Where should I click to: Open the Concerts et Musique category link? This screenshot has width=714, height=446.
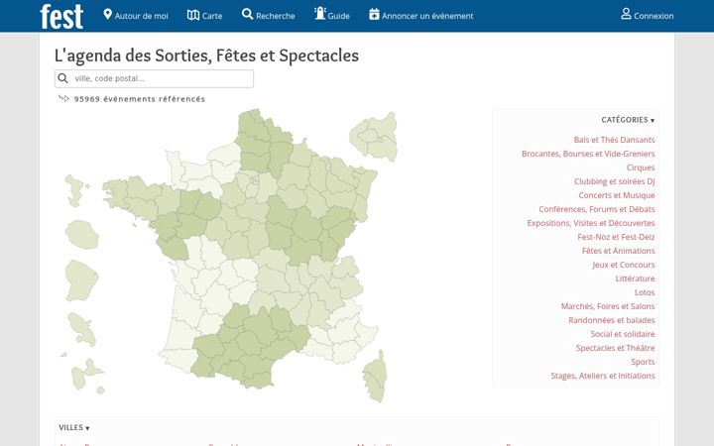tap(617, 195)
